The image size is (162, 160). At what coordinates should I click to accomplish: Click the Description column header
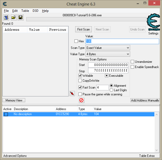click(34, 109)
